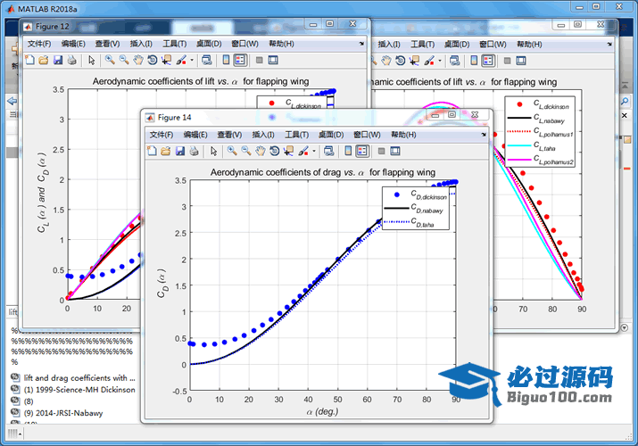
Task: Click New Figure icon in Figure 12 toolbar
Action: coord(29,60)
